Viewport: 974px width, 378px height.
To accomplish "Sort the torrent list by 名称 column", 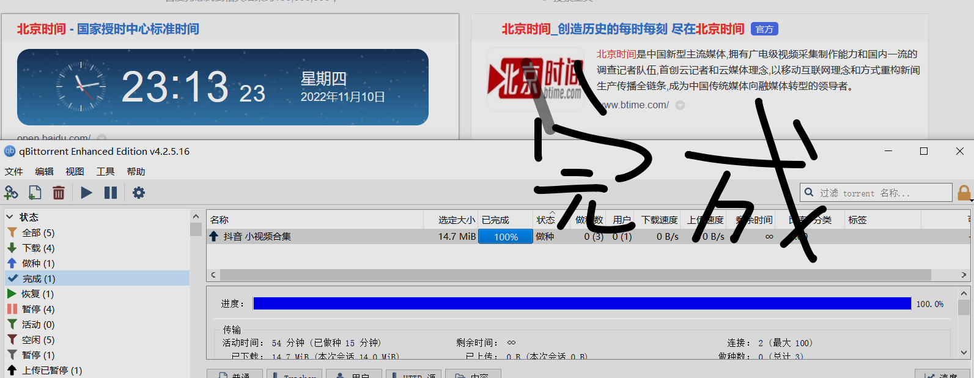I will point(315,220).
